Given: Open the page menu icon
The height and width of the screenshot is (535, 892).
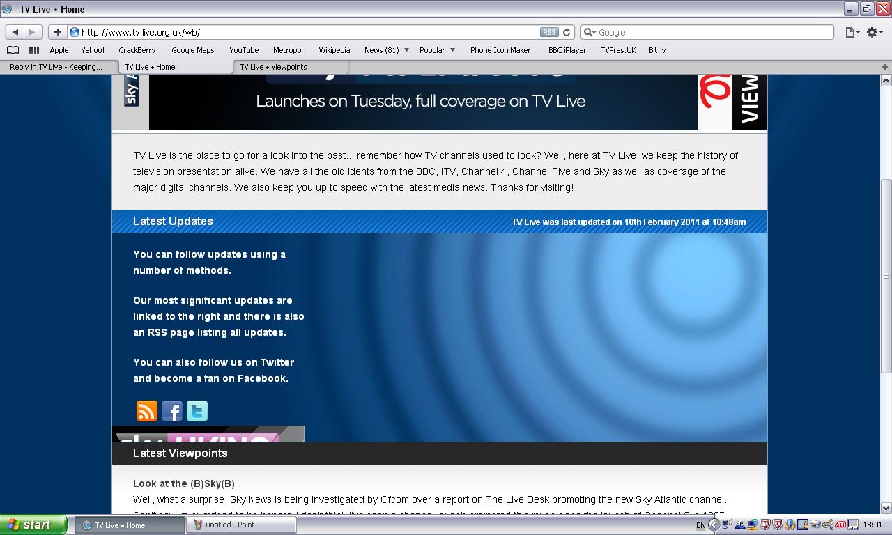Looking at the screenshot, I should [852, 32].
